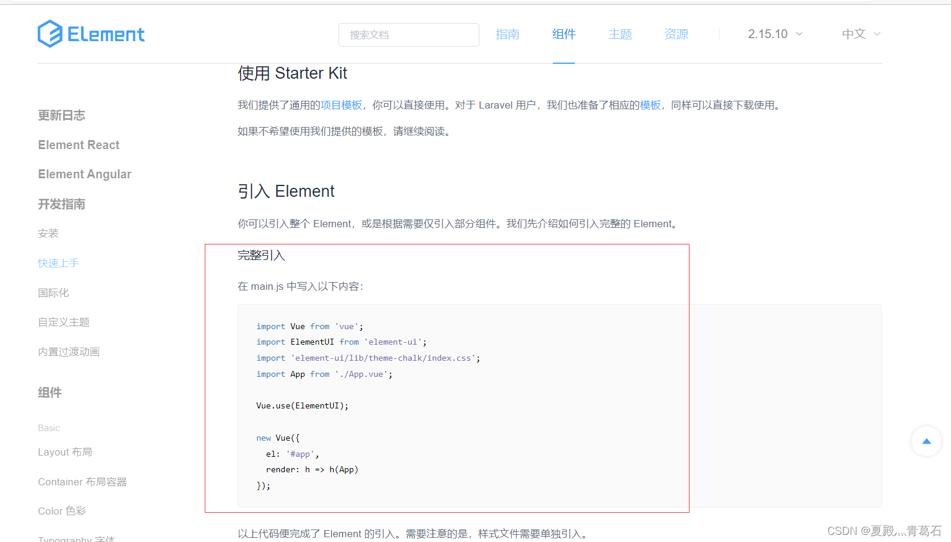The height and width of the screenshot is (542, 951).
Task: Click the 完整引入 subheading
Action: click(x=261, y=255)
